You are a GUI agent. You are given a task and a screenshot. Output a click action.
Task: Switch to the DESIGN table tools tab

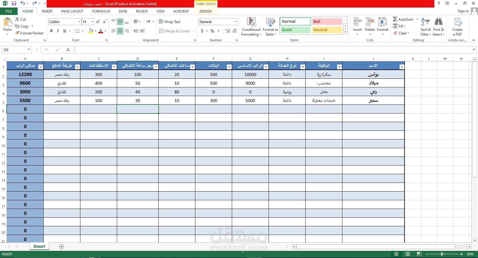coord(205,11)
